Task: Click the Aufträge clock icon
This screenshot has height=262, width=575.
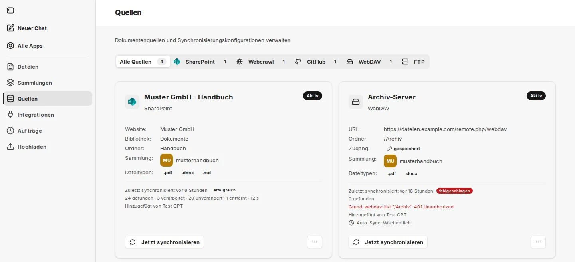Action: tap(10, 131)
